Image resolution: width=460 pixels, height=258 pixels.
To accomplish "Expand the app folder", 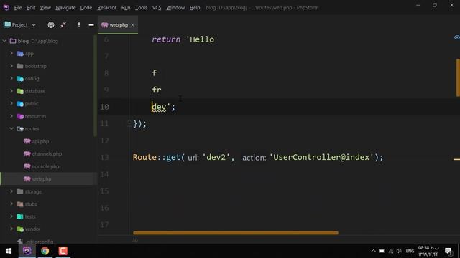I will point(11,53).
